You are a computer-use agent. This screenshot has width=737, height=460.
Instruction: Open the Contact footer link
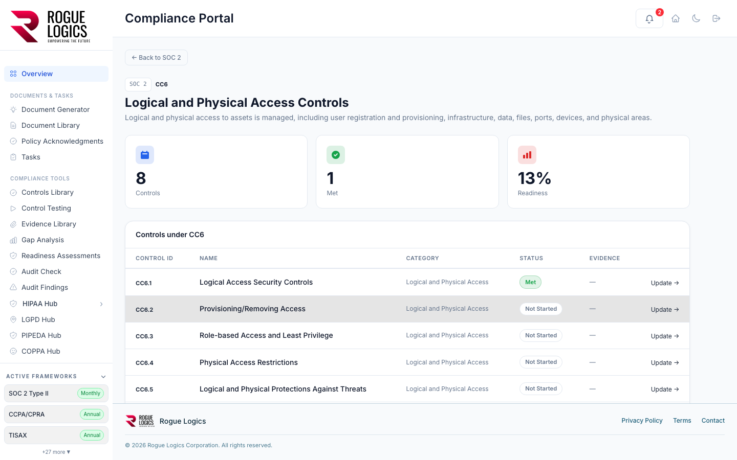(713, 421)
